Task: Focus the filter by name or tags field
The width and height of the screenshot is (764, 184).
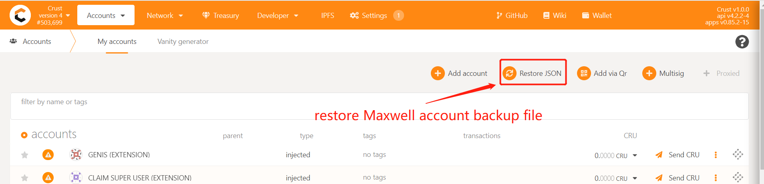Action: click(x=379, y=106)
